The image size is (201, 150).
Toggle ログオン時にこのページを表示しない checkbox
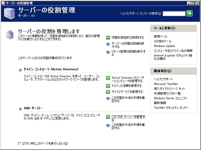(x=20, y=144)
